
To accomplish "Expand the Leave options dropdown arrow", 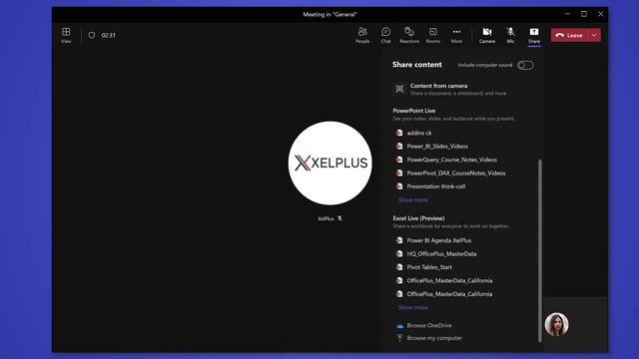I will tap(595, 36).
